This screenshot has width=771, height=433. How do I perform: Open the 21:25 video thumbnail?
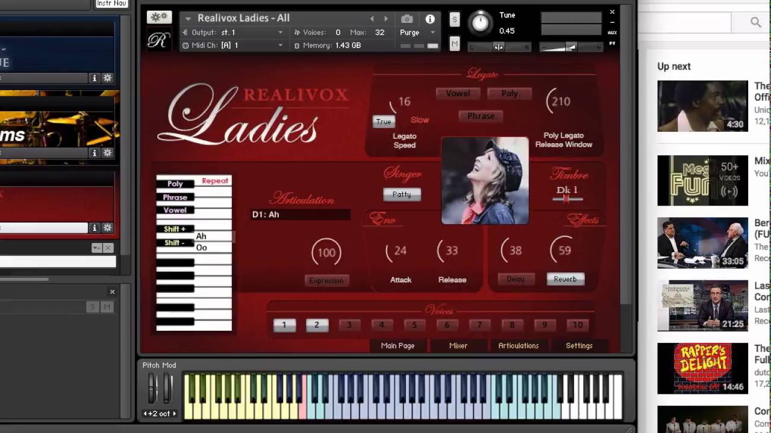tap(702, 306)
